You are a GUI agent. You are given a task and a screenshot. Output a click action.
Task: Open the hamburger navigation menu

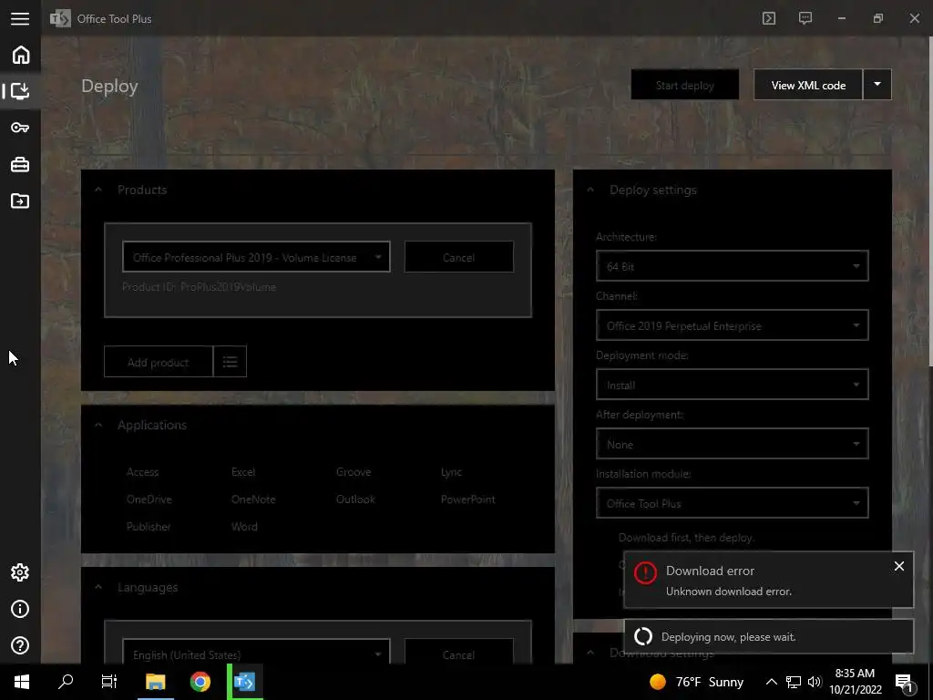pos(20,18)
